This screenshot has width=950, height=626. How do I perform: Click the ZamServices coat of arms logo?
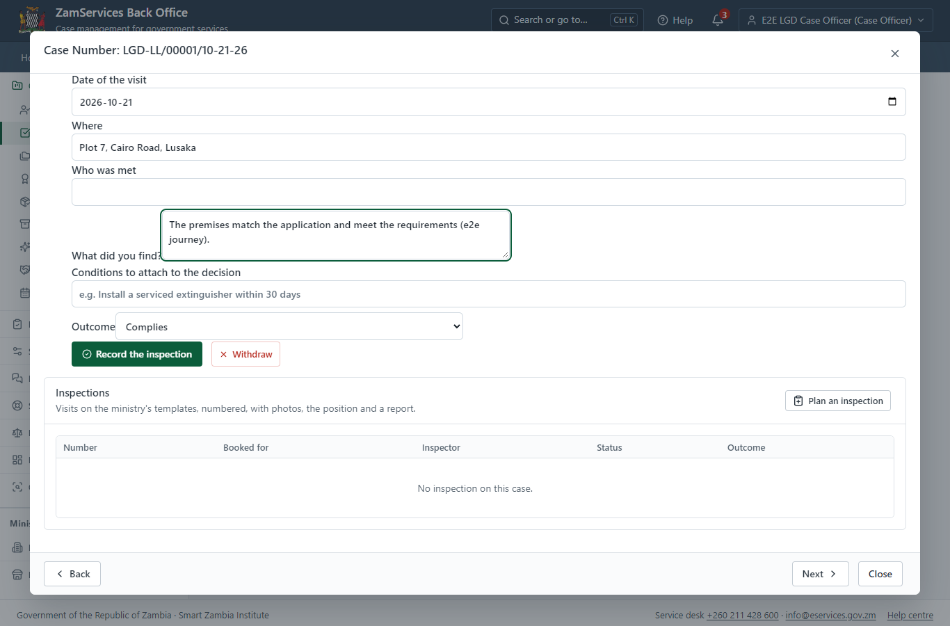pos(32,19)
